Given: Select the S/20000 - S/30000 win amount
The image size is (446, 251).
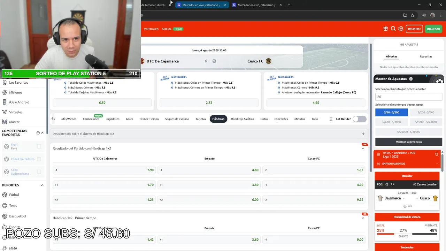Looking at the screenshot, I should [409, 132].
